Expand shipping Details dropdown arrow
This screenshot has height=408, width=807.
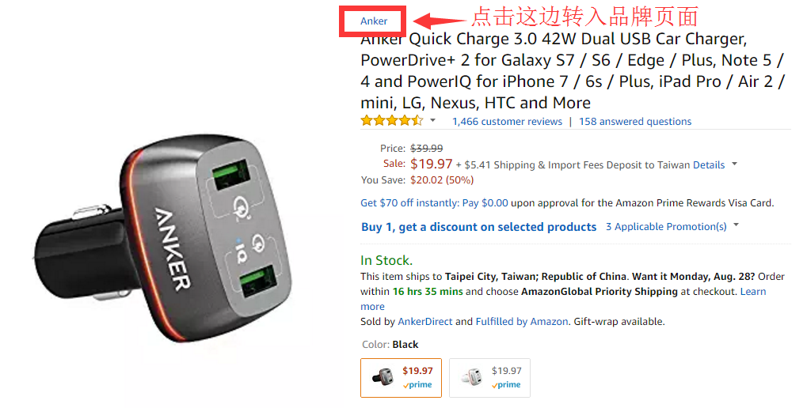pos(734,164)
